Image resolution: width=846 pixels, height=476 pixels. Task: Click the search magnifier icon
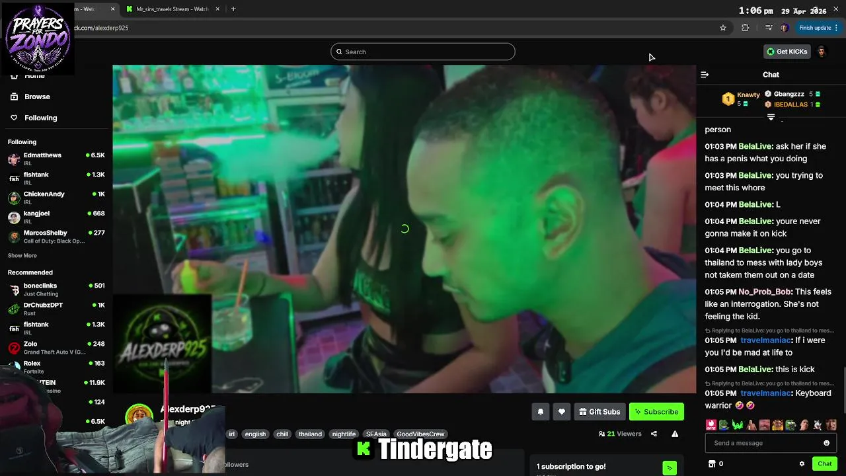[339, 52]
